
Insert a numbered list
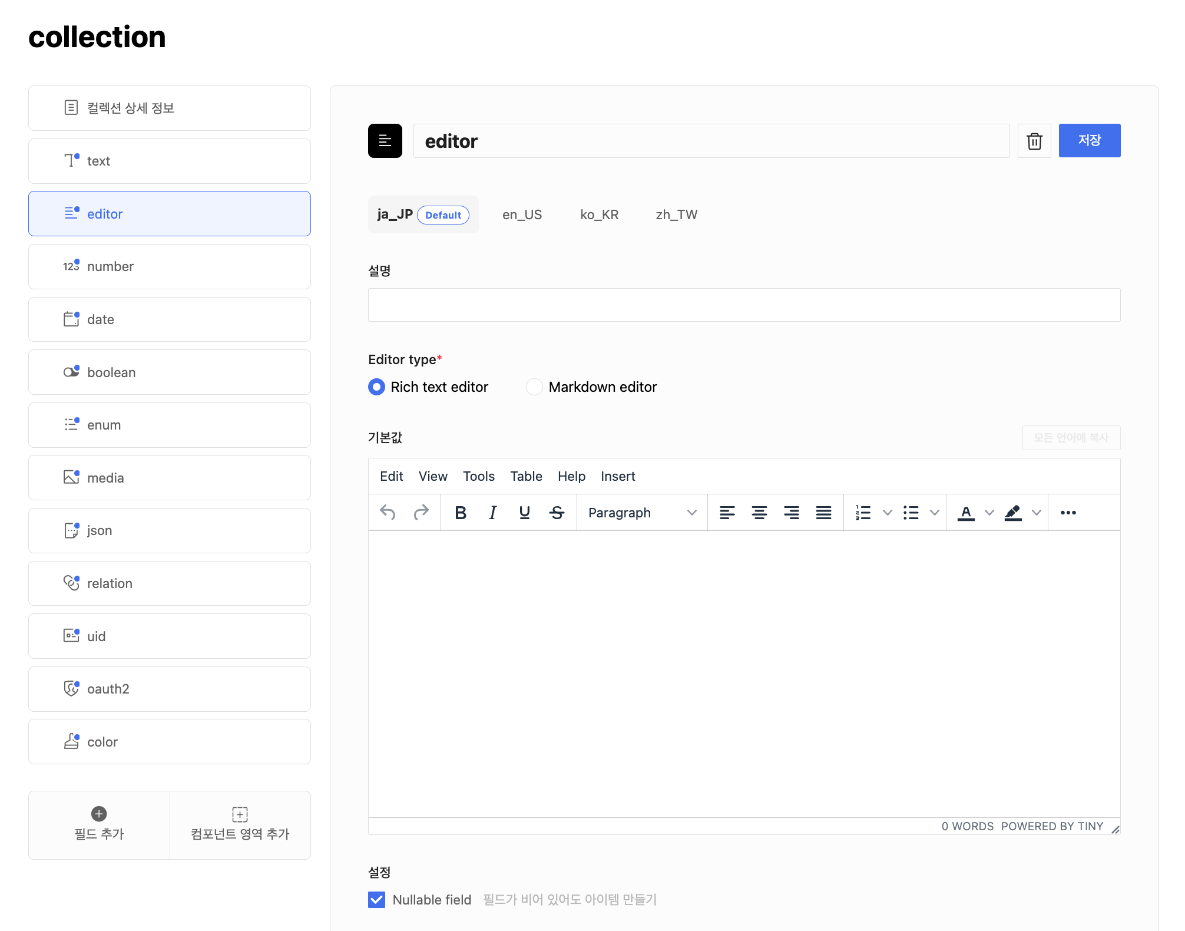(863, 513)
